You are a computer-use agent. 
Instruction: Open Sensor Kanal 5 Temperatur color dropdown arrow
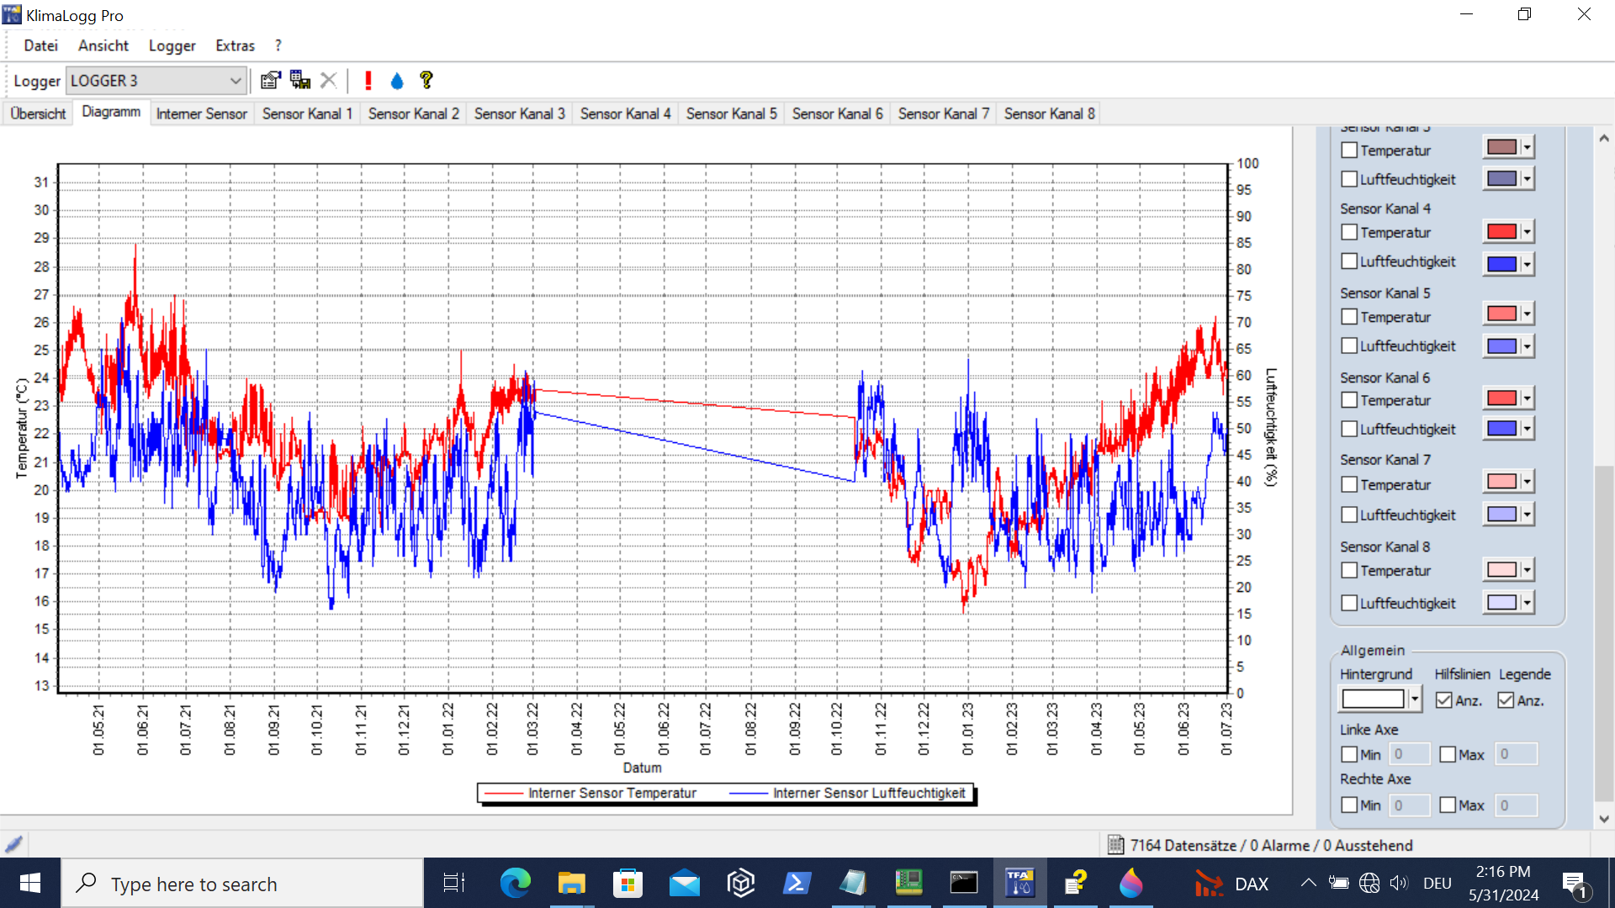1527,314
